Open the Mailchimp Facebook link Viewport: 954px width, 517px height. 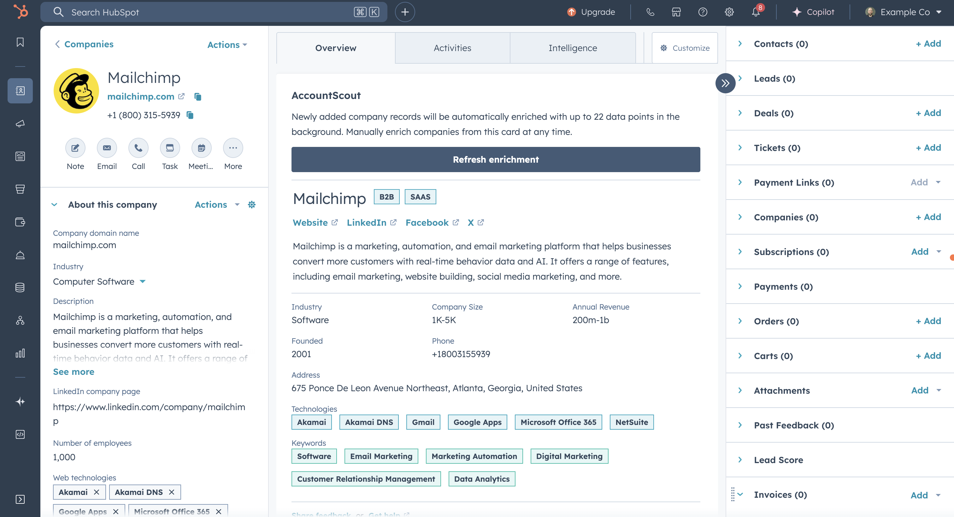[x=432, y=223]
